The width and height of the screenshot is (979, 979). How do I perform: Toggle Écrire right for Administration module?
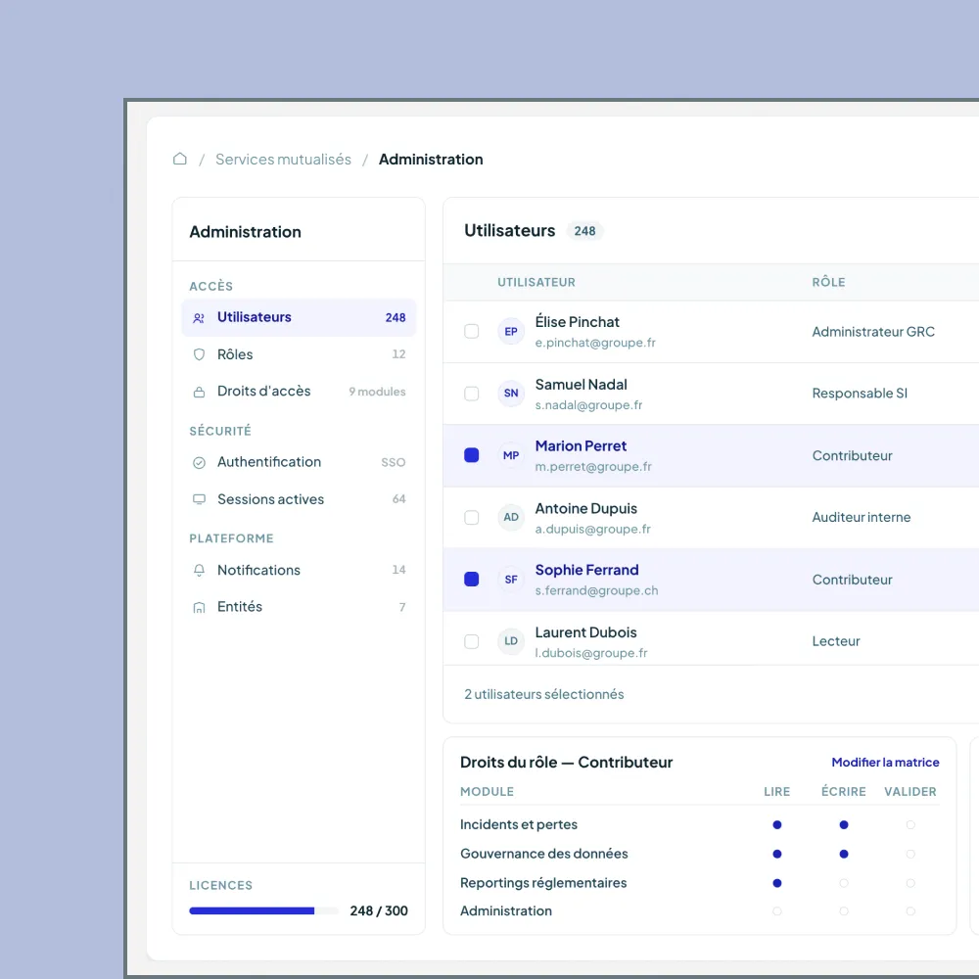coord(844,910)
